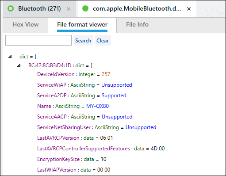This screenshot has height=176, width=226.
Task: Select the LastAVRCPControllerSupportedFeatures entry
Action: click(x=101, y=149)
